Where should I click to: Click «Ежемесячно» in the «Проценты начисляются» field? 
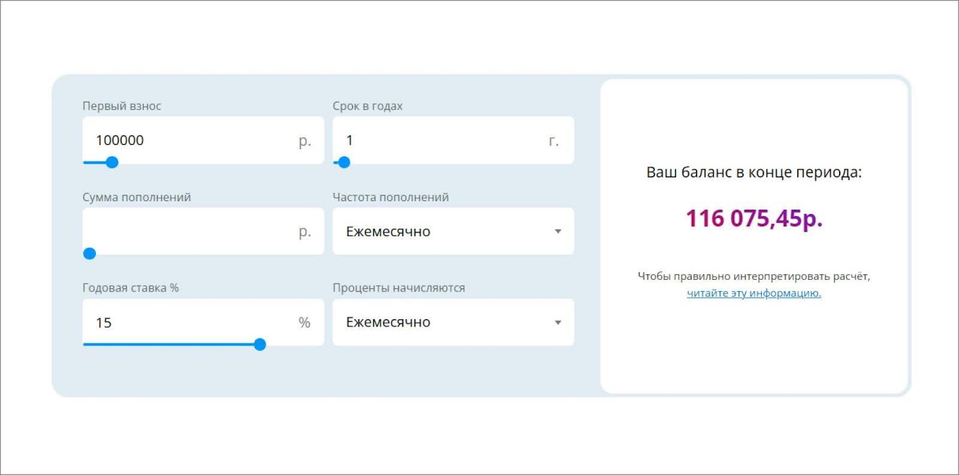387,322
